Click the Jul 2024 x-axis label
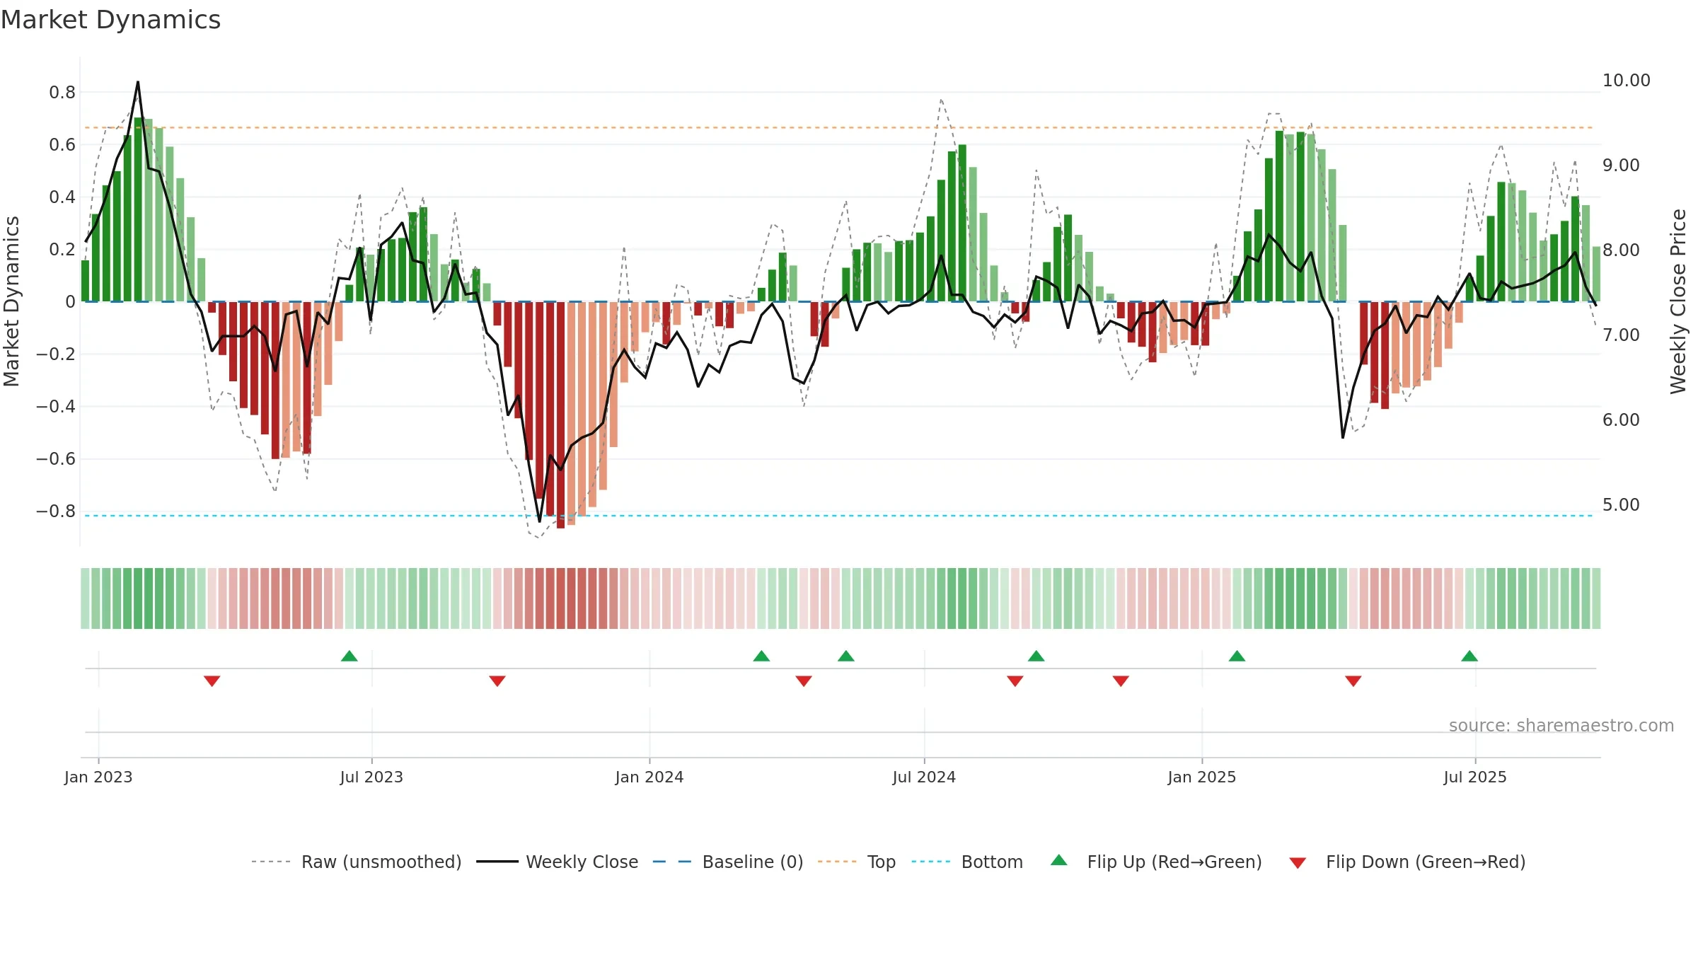 (x=924, y=777)
